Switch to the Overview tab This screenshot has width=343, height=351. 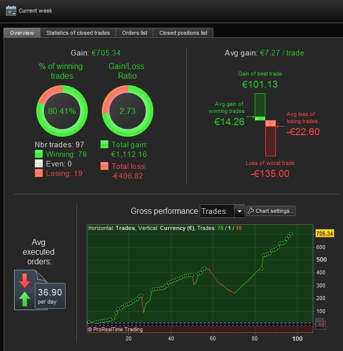(22, 33)
